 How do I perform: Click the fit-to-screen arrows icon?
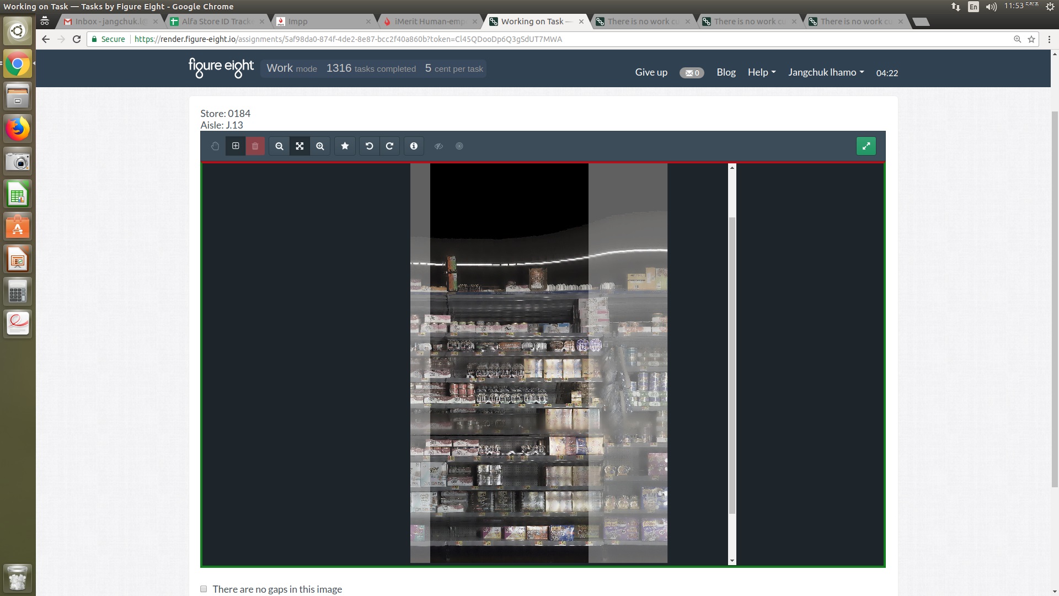tap(299, 146)
